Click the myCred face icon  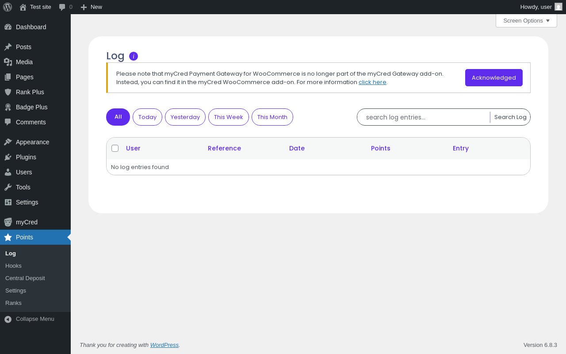tap(8, 222)
